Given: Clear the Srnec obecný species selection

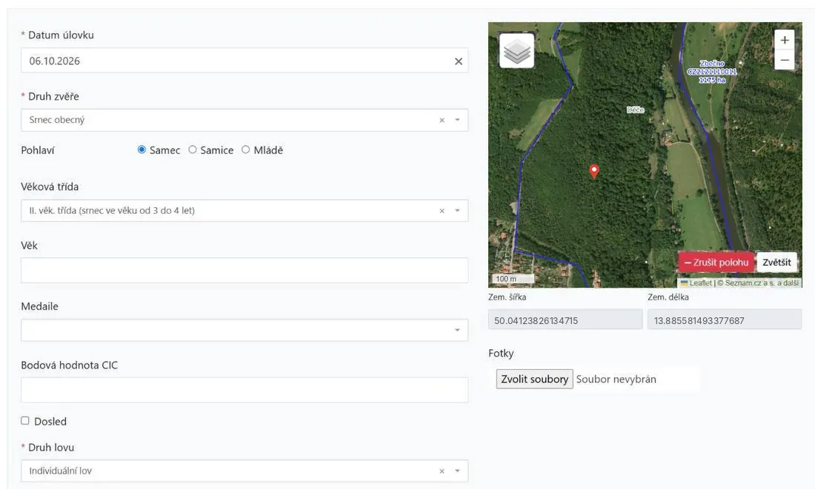Looking at the screenshot, I should click(x=442, y=120).
